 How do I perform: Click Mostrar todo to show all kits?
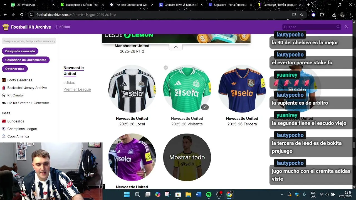click(187, 157)
